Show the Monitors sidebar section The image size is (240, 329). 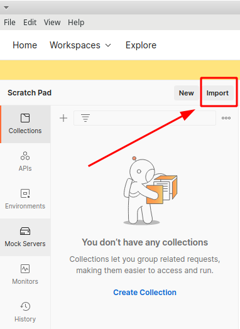(25, 274)
